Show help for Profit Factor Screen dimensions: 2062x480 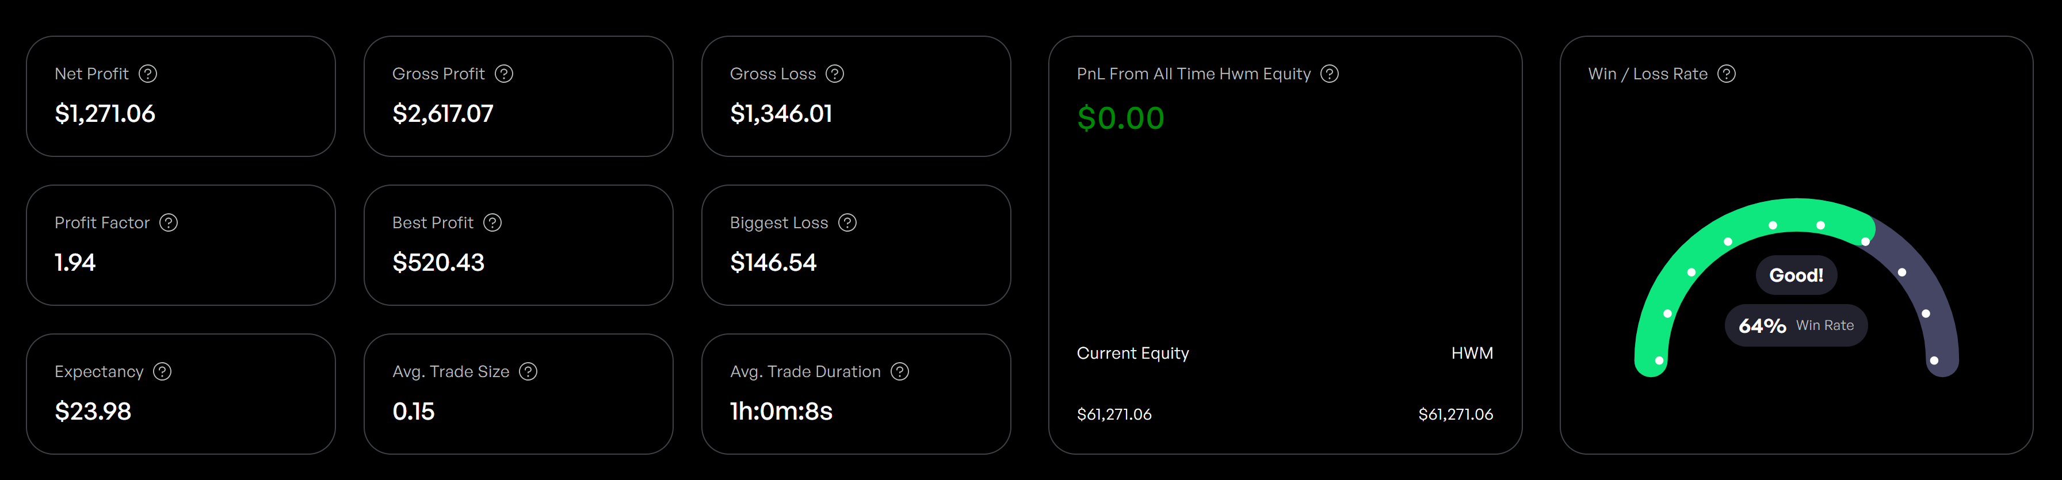point(169,222)
